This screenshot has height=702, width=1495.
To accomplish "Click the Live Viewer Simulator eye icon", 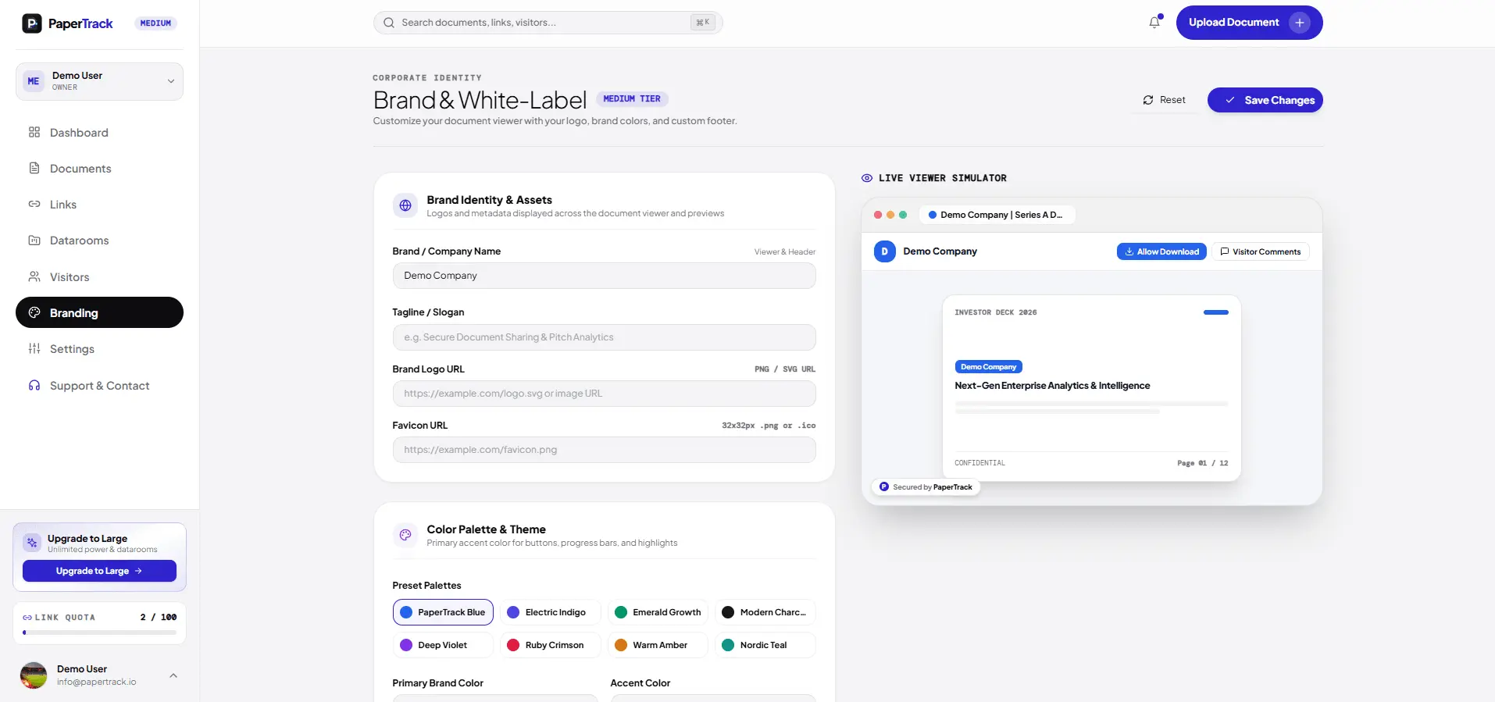I will [x=867, y=178].
